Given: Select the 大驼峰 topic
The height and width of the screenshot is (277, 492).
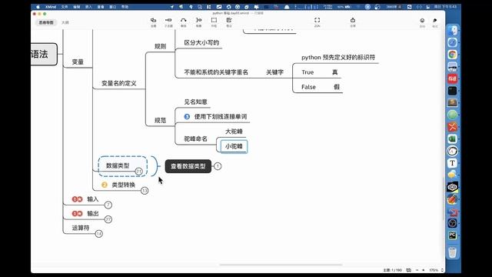Looking at the screenshot, I should coord(234,132).
